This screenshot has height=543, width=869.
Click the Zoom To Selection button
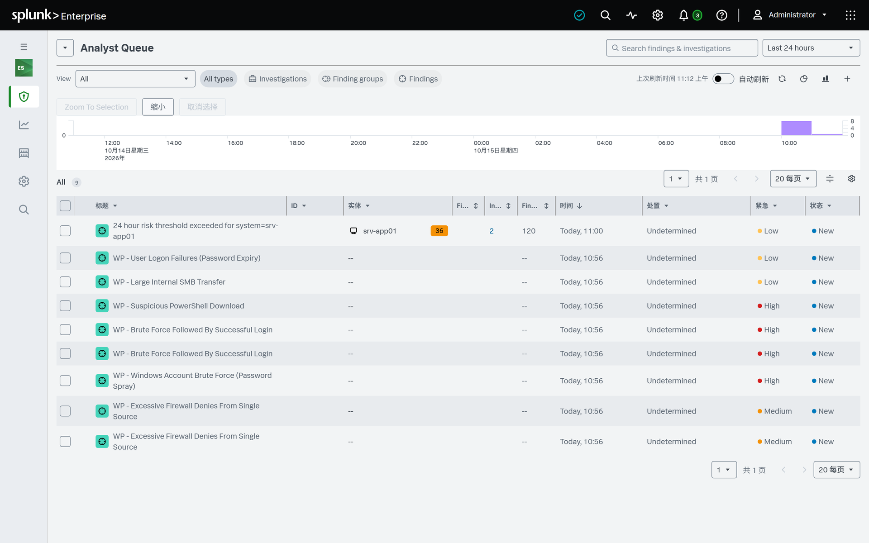96,107
